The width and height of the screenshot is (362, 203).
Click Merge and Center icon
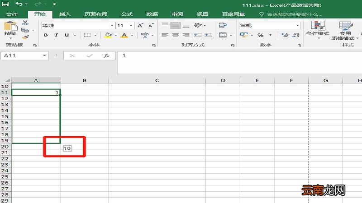click(223, 35)
